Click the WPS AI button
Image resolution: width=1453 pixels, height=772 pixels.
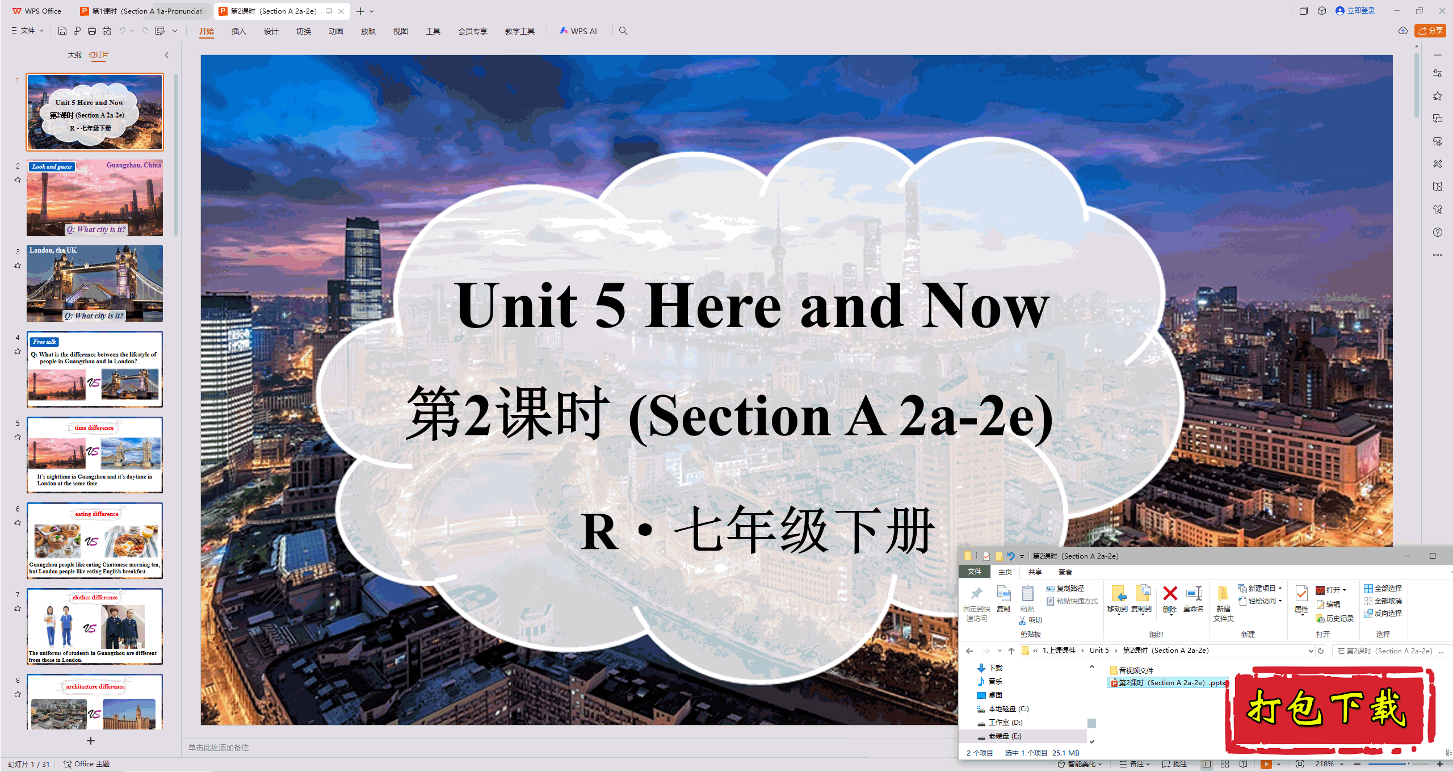click(x=578, y=31)
